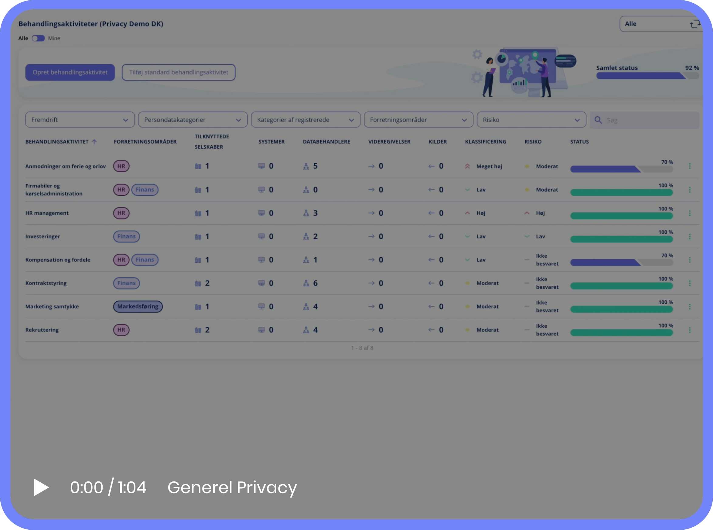Image resolution: width=713 pixels, height=530 pixels.
Task: Click source arrow icon in Rekruttering row
Action: tap(432, 330)
